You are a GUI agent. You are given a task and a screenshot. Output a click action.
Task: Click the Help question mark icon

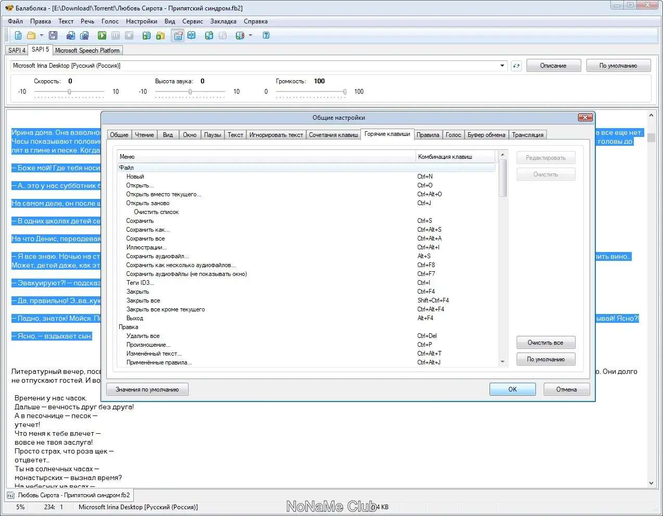[266, 35]
